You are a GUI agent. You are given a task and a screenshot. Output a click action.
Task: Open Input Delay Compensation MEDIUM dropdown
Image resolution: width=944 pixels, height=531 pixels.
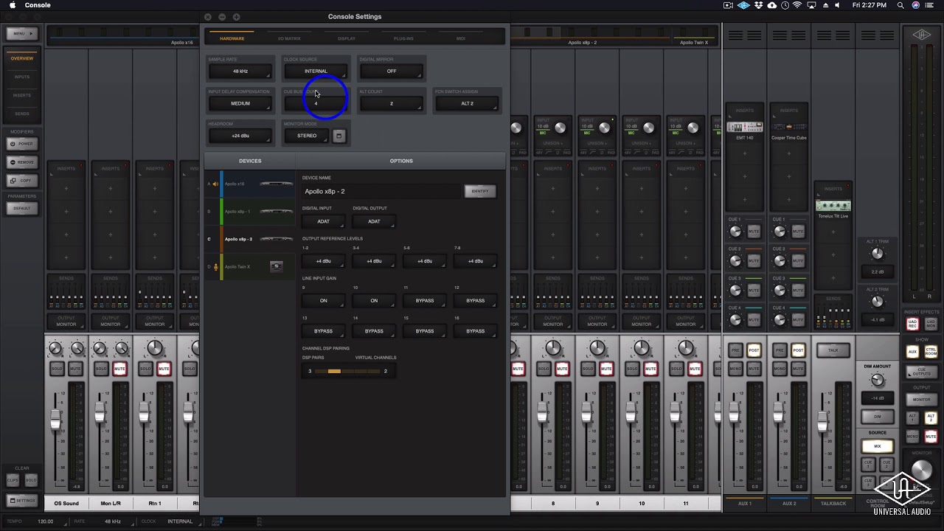pos(240,104)
